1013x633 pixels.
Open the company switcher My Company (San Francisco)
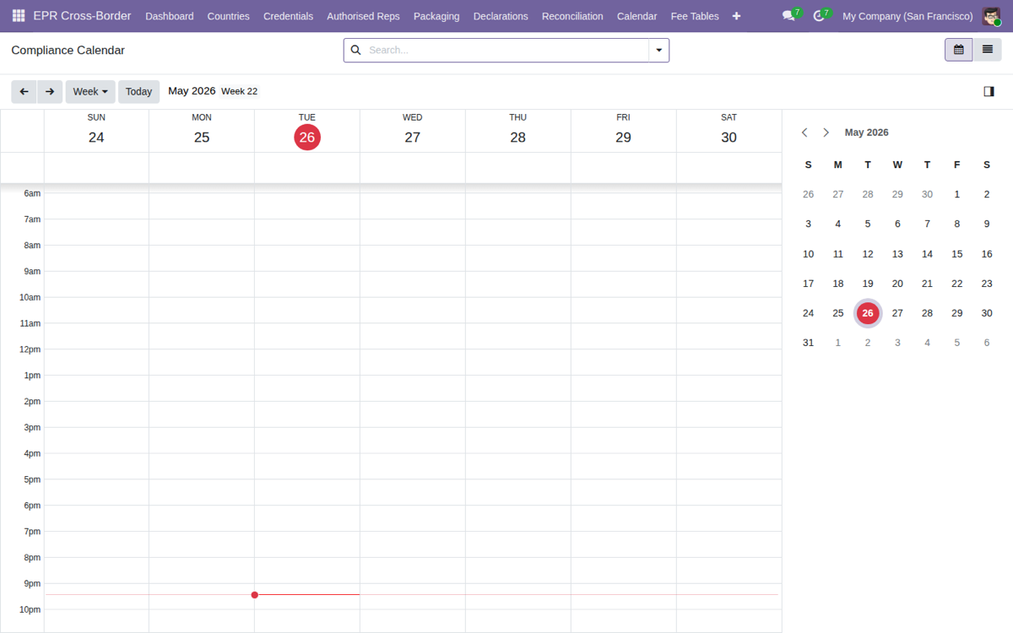tap(907, 16)
